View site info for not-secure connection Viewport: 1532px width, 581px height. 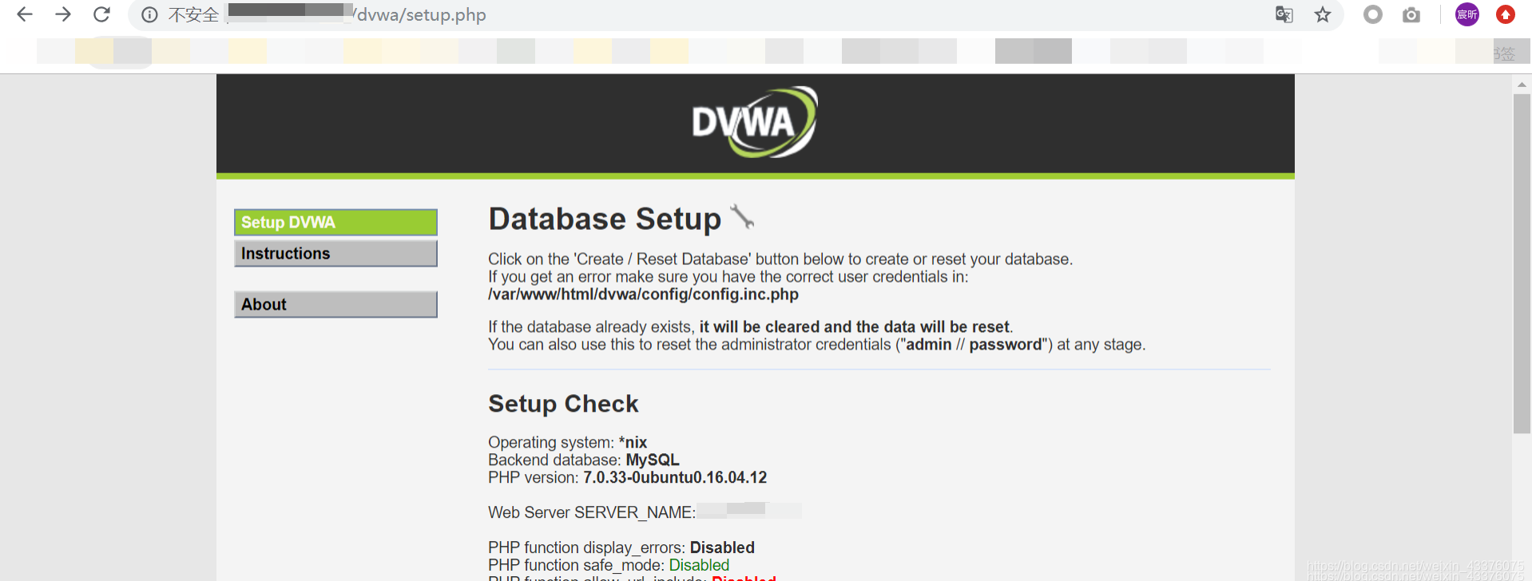coord(149,14)
